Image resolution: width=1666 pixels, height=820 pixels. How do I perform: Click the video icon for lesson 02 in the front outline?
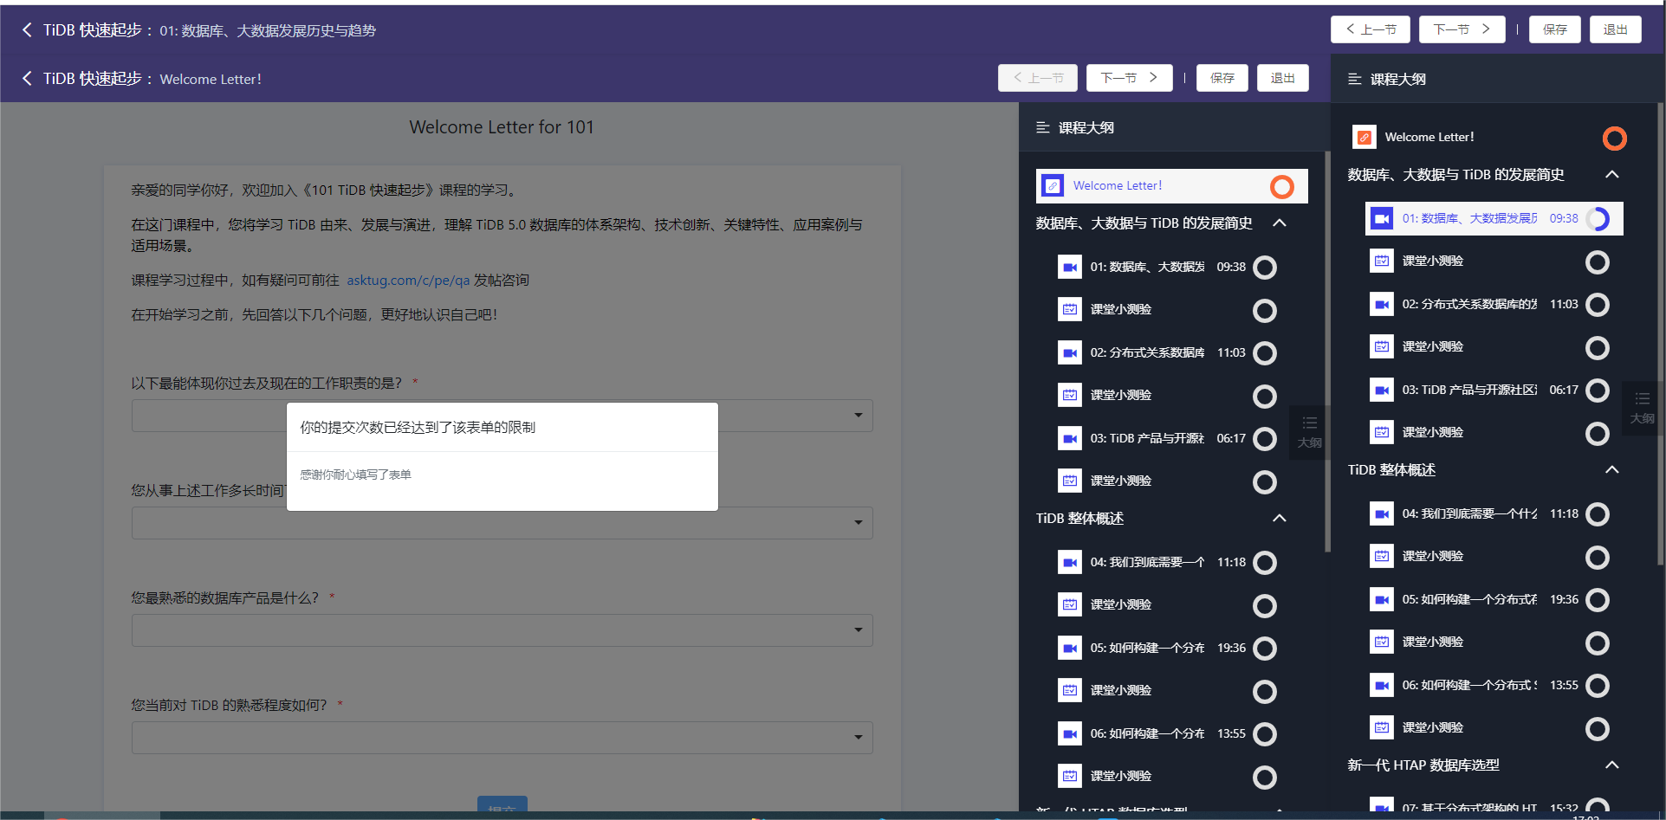point(1070,352)
